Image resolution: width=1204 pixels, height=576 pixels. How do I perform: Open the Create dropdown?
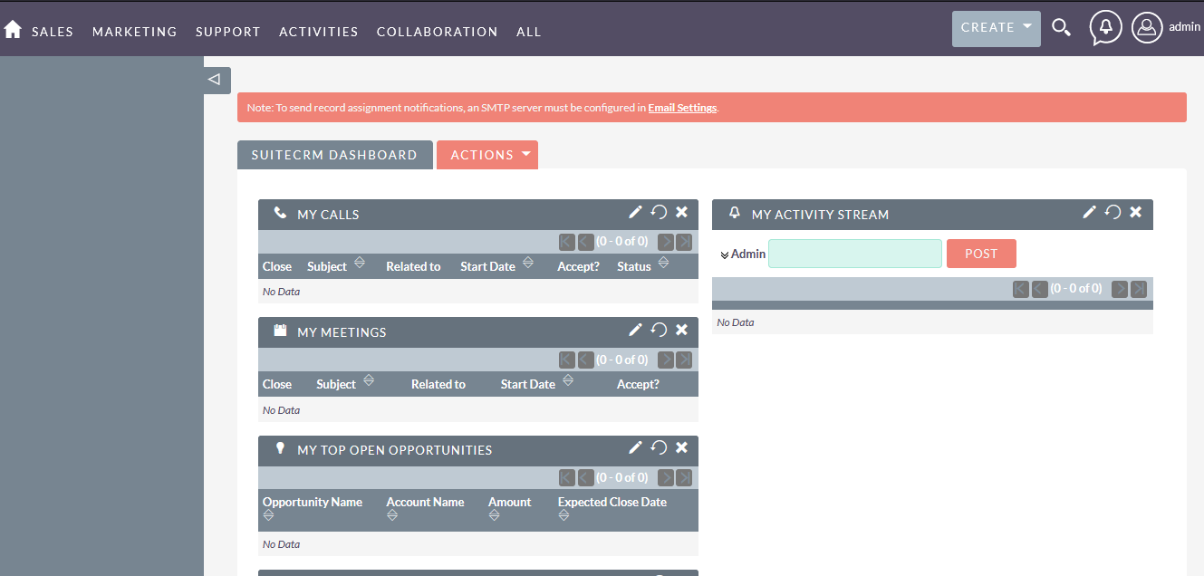coord(996,28)
